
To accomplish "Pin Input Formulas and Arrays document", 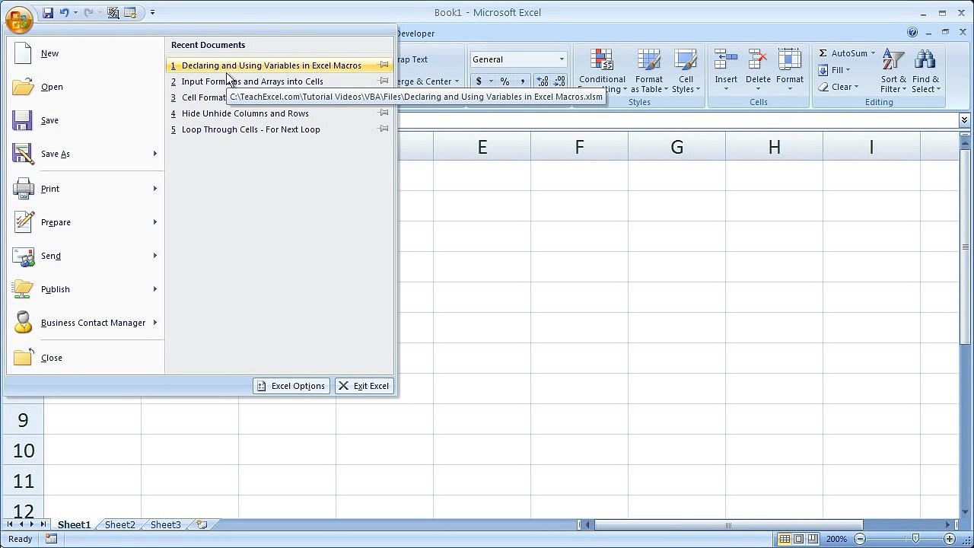I will [x=384, y=81].
